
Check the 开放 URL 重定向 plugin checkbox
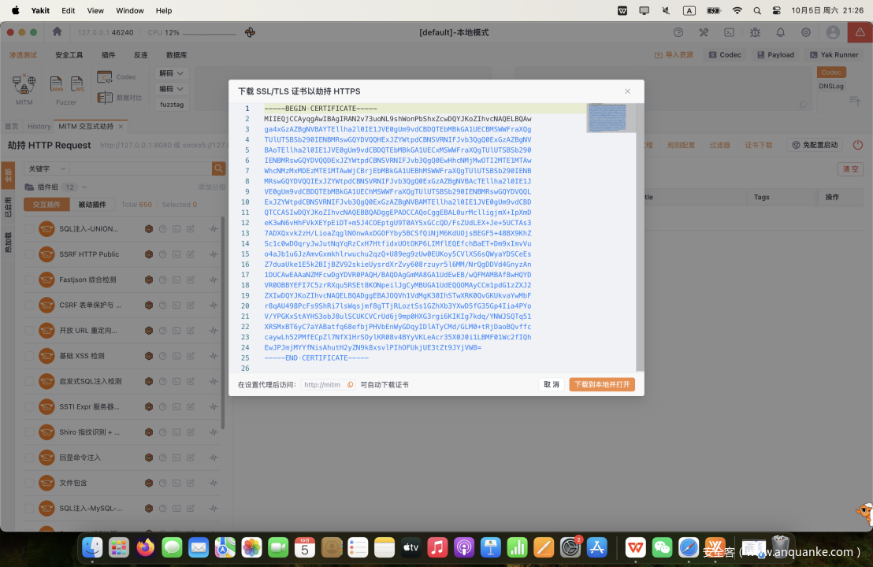tap(29, 331)
